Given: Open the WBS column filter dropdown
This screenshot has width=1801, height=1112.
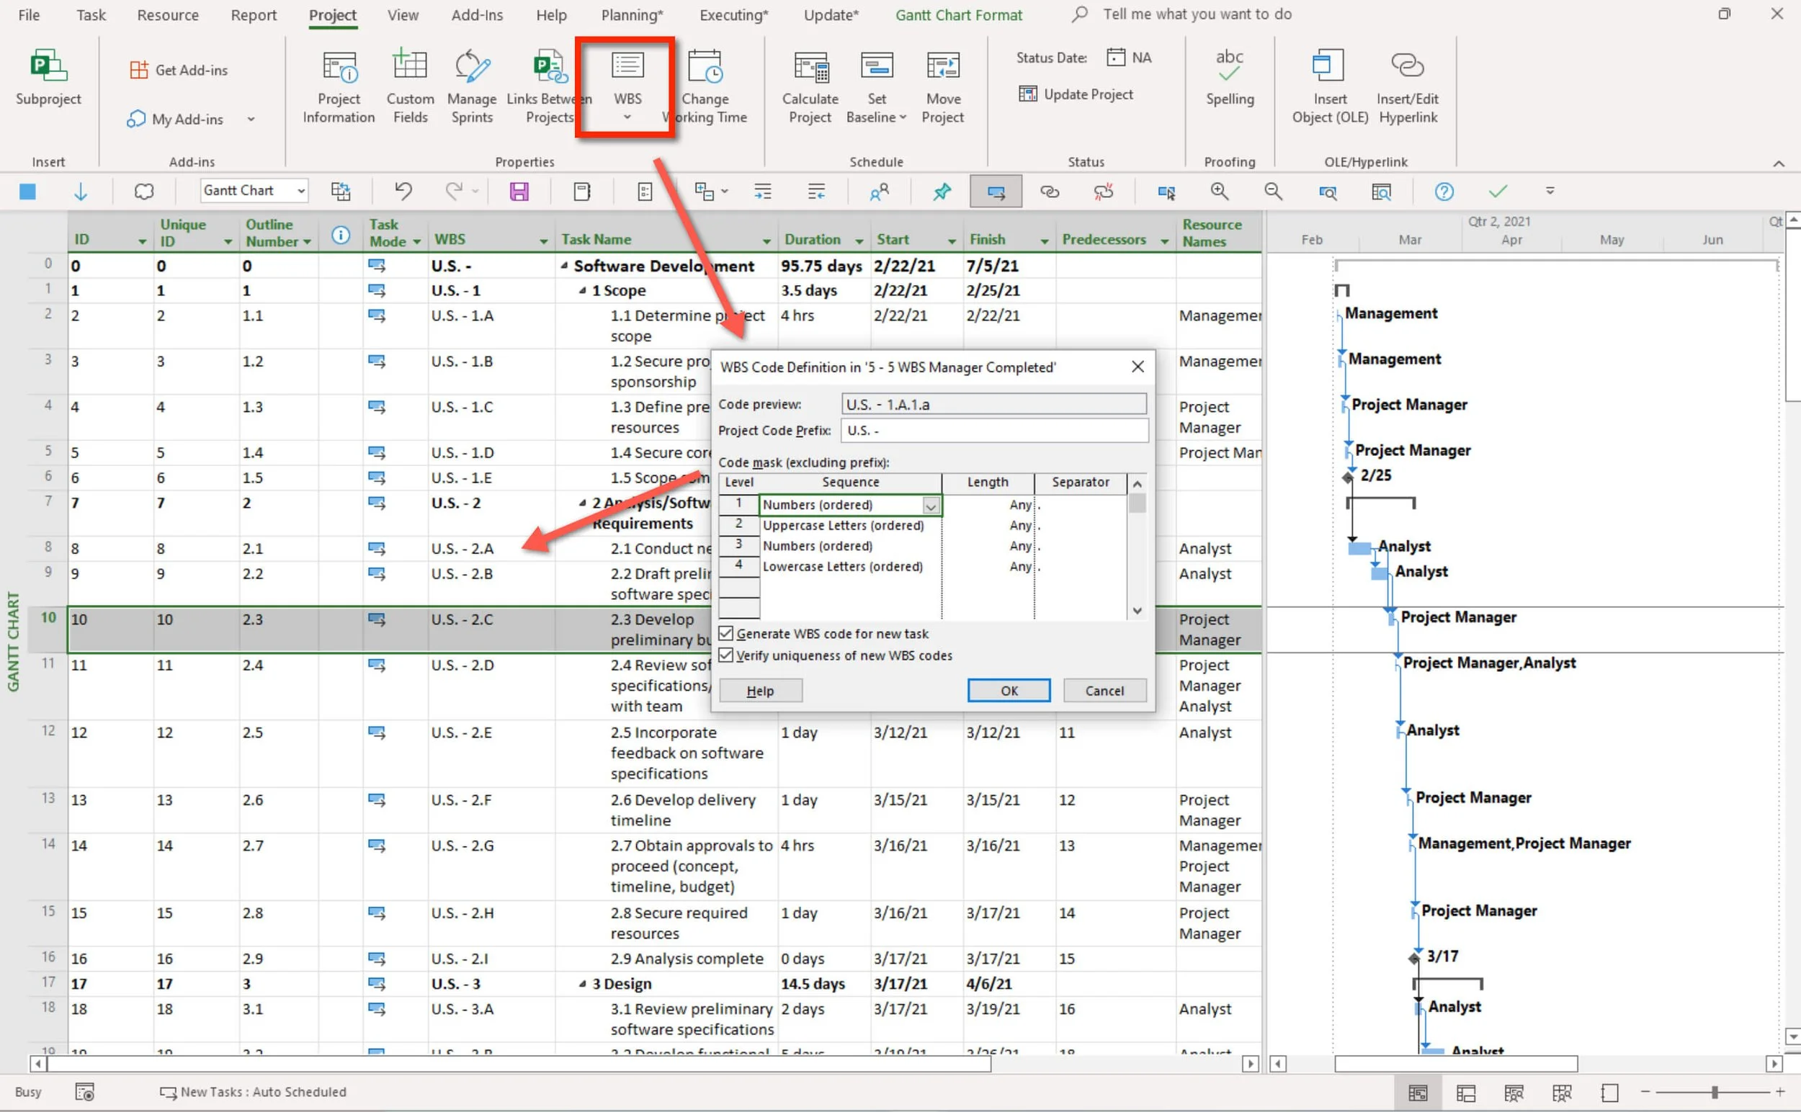Looking at the screenshot, I should [543, 241].
